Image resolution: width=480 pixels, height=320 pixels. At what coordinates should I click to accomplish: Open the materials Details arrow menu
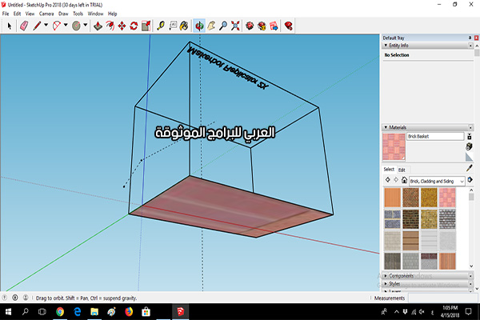coord(470,180)
